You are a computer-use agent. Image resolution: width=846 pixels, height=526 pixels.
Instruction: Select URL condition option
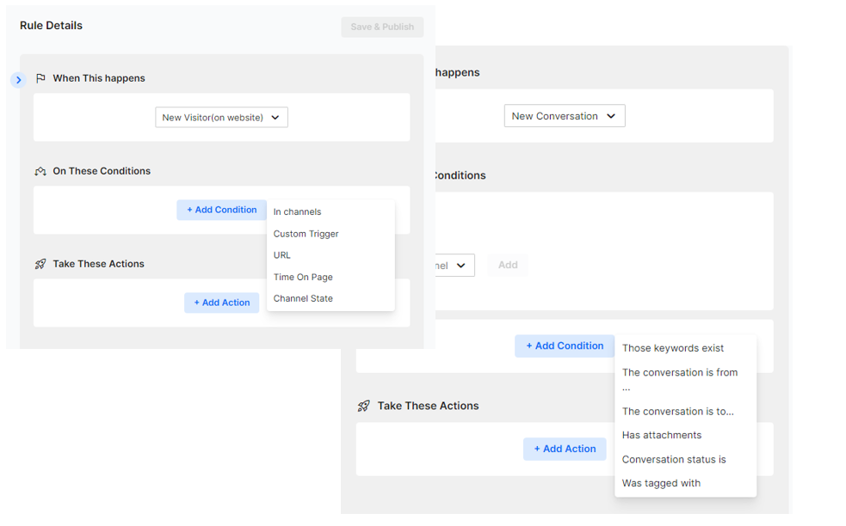pos(281,255)
